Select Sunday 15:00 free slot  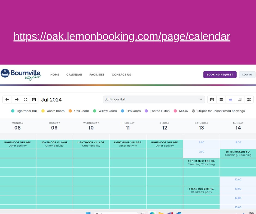pyautogui.click(x=238, y=207)
